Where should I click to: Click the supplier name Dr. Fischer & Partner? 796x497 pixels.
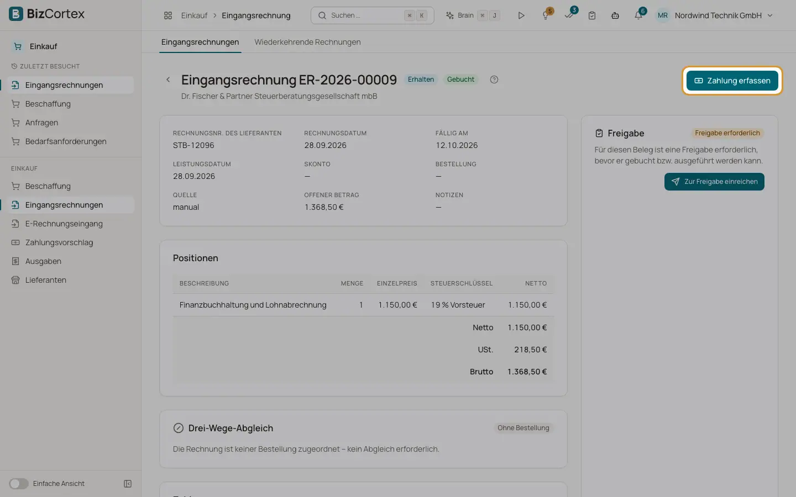(279, 96)
